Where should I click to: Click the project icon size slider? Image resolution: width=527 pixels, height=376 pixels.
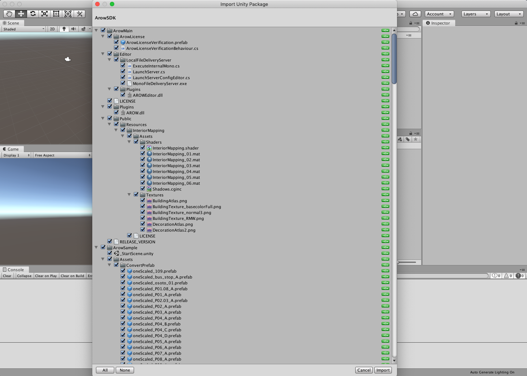click(407, 262)
